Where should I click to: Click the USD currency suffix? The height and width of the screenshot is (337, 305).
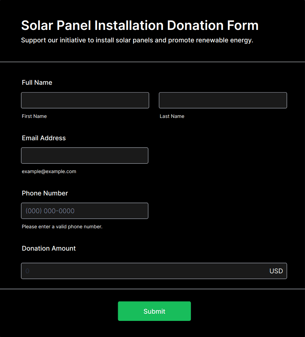(276, 271)
